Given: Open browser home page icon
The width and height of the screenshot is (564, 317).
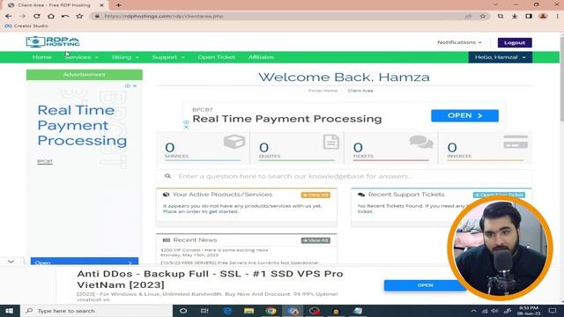Looking at the screenshot, I should click(51, 16).
